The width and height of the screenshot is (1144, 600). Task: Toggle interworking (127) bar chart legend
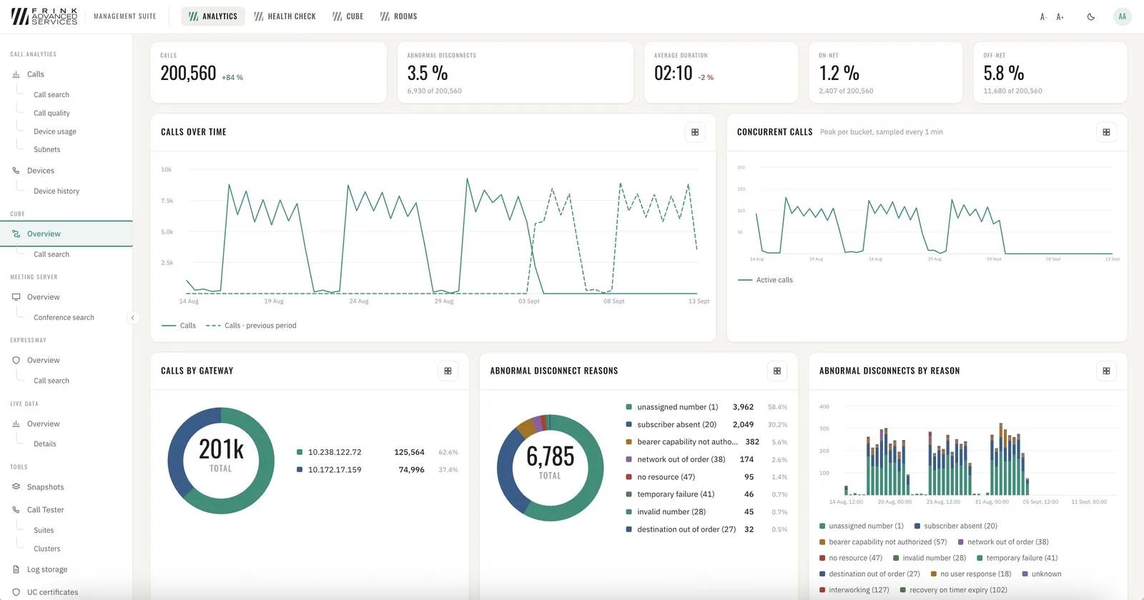tap(854, 590)
